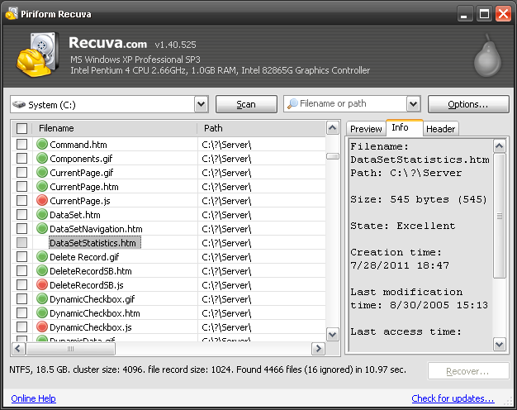
Task: Open the Options dialog
Action: [468, 104]
